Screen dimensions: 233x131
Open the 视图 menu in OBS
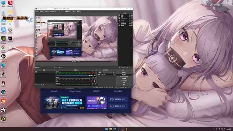tap(47, 11)
